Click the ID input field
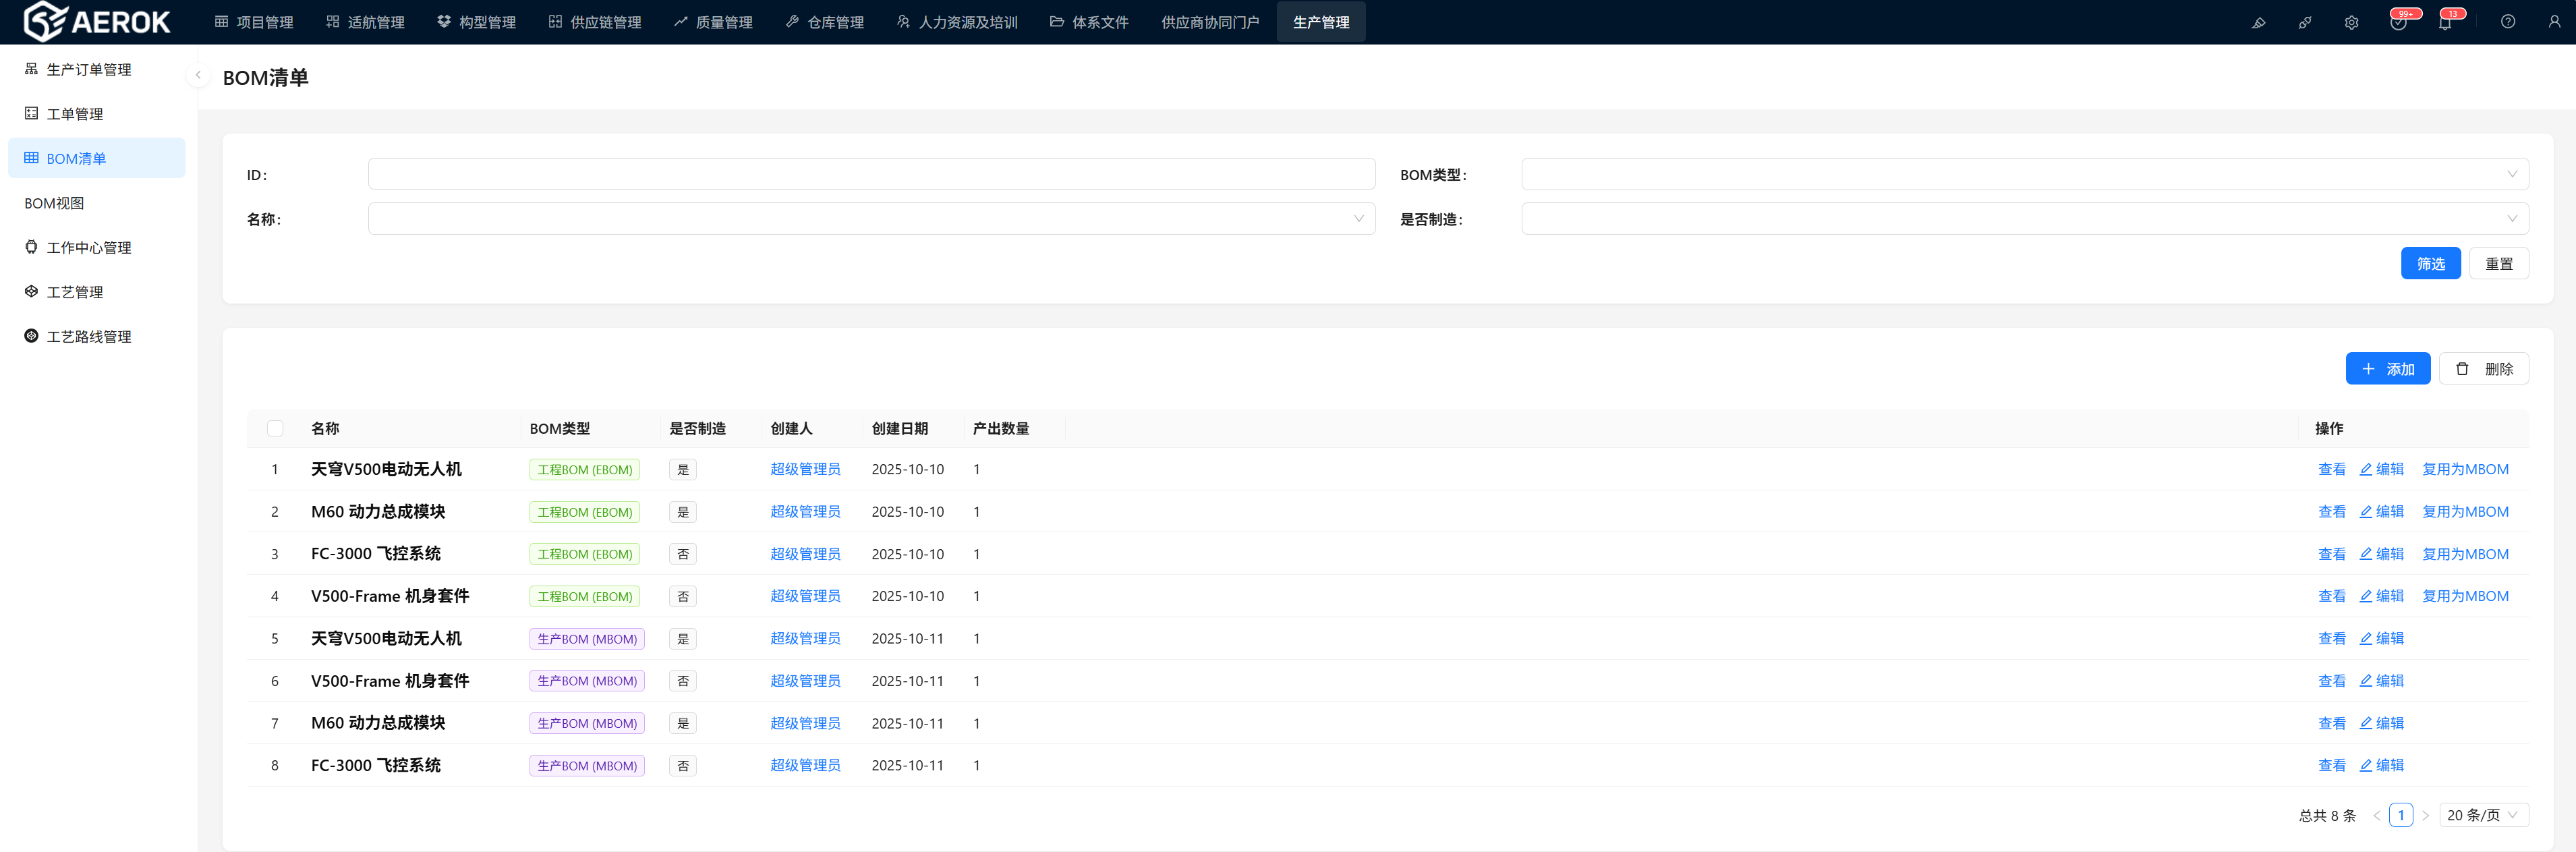 point(871,174)
